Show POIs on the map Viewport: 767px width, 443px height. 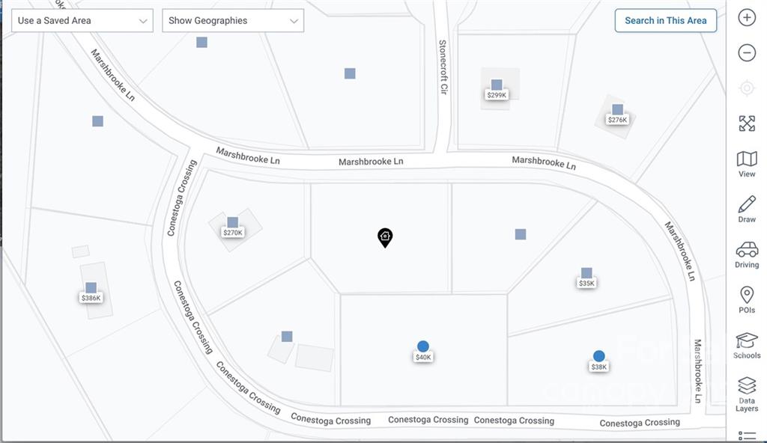pos(746,299)
